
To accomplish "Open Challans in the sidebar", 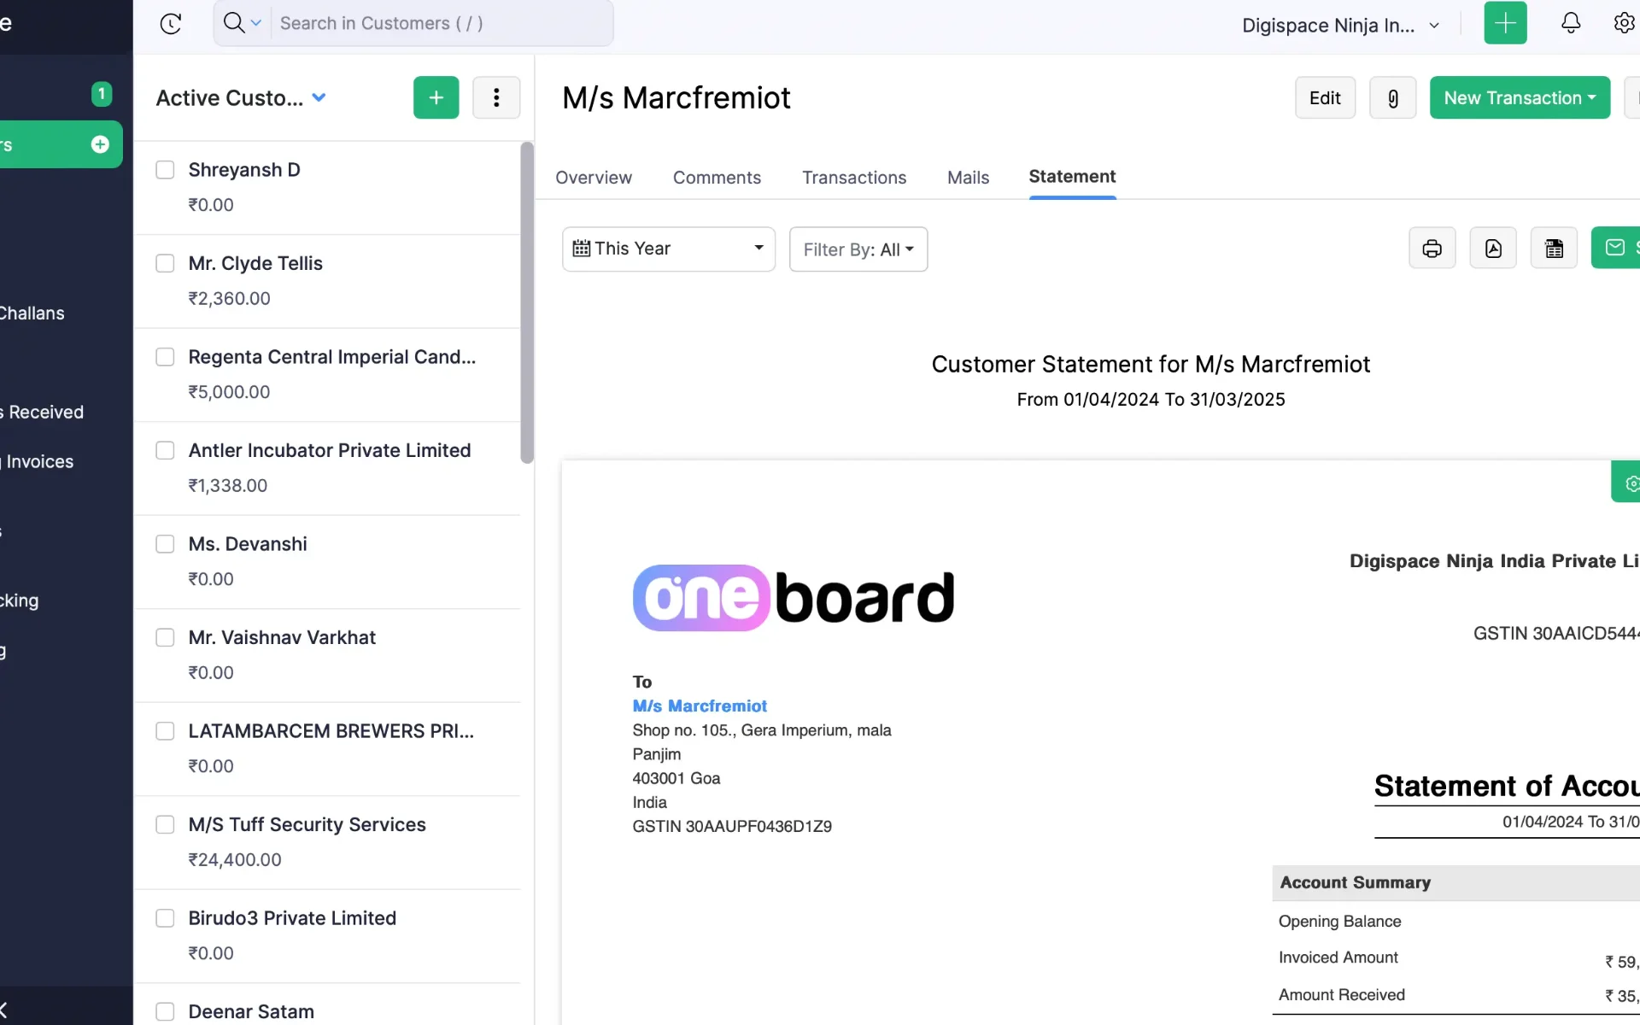I will (x=32, y=313).
